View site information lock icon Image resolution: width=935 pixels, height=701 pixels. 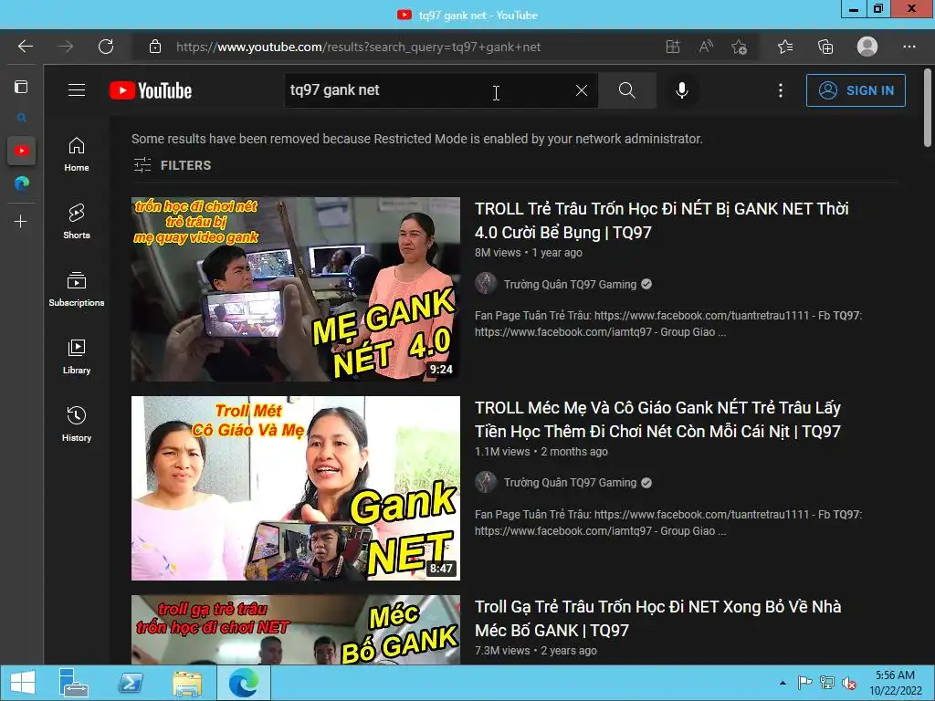click(x=155, y=47)
